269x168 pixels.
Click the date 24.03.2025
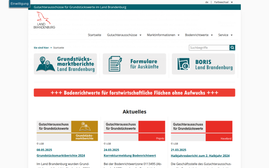[111, 150]
